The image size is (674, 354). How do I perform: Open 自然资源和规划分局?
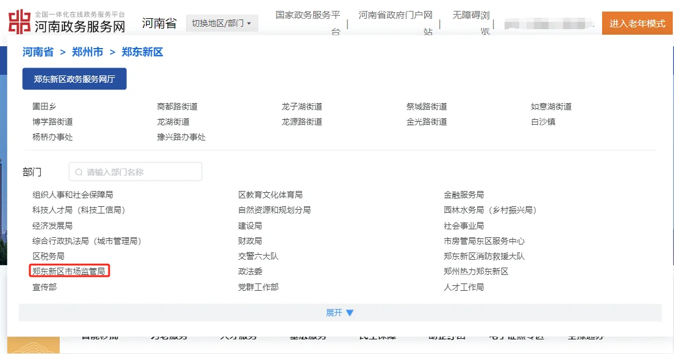(x=274, y=210)
